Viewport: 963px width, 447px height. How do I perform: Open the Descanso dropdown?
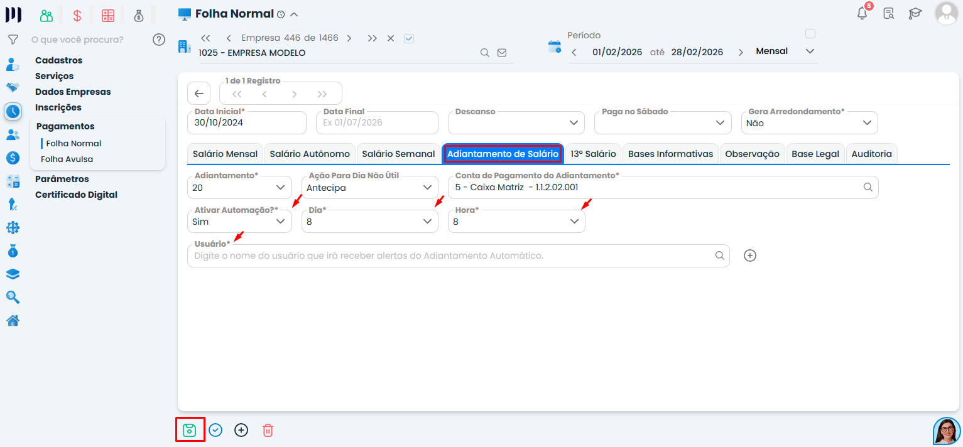point(516,122)
